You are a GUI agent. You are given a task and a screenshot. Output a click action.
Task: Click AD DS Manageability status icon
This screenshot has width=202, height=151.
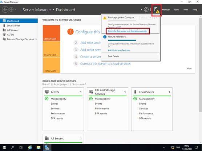47,99
